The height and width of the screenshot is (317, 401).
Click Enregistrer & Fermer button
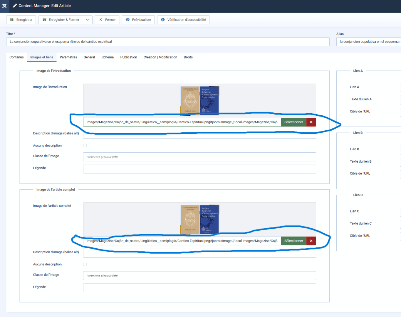coord(60,20)
